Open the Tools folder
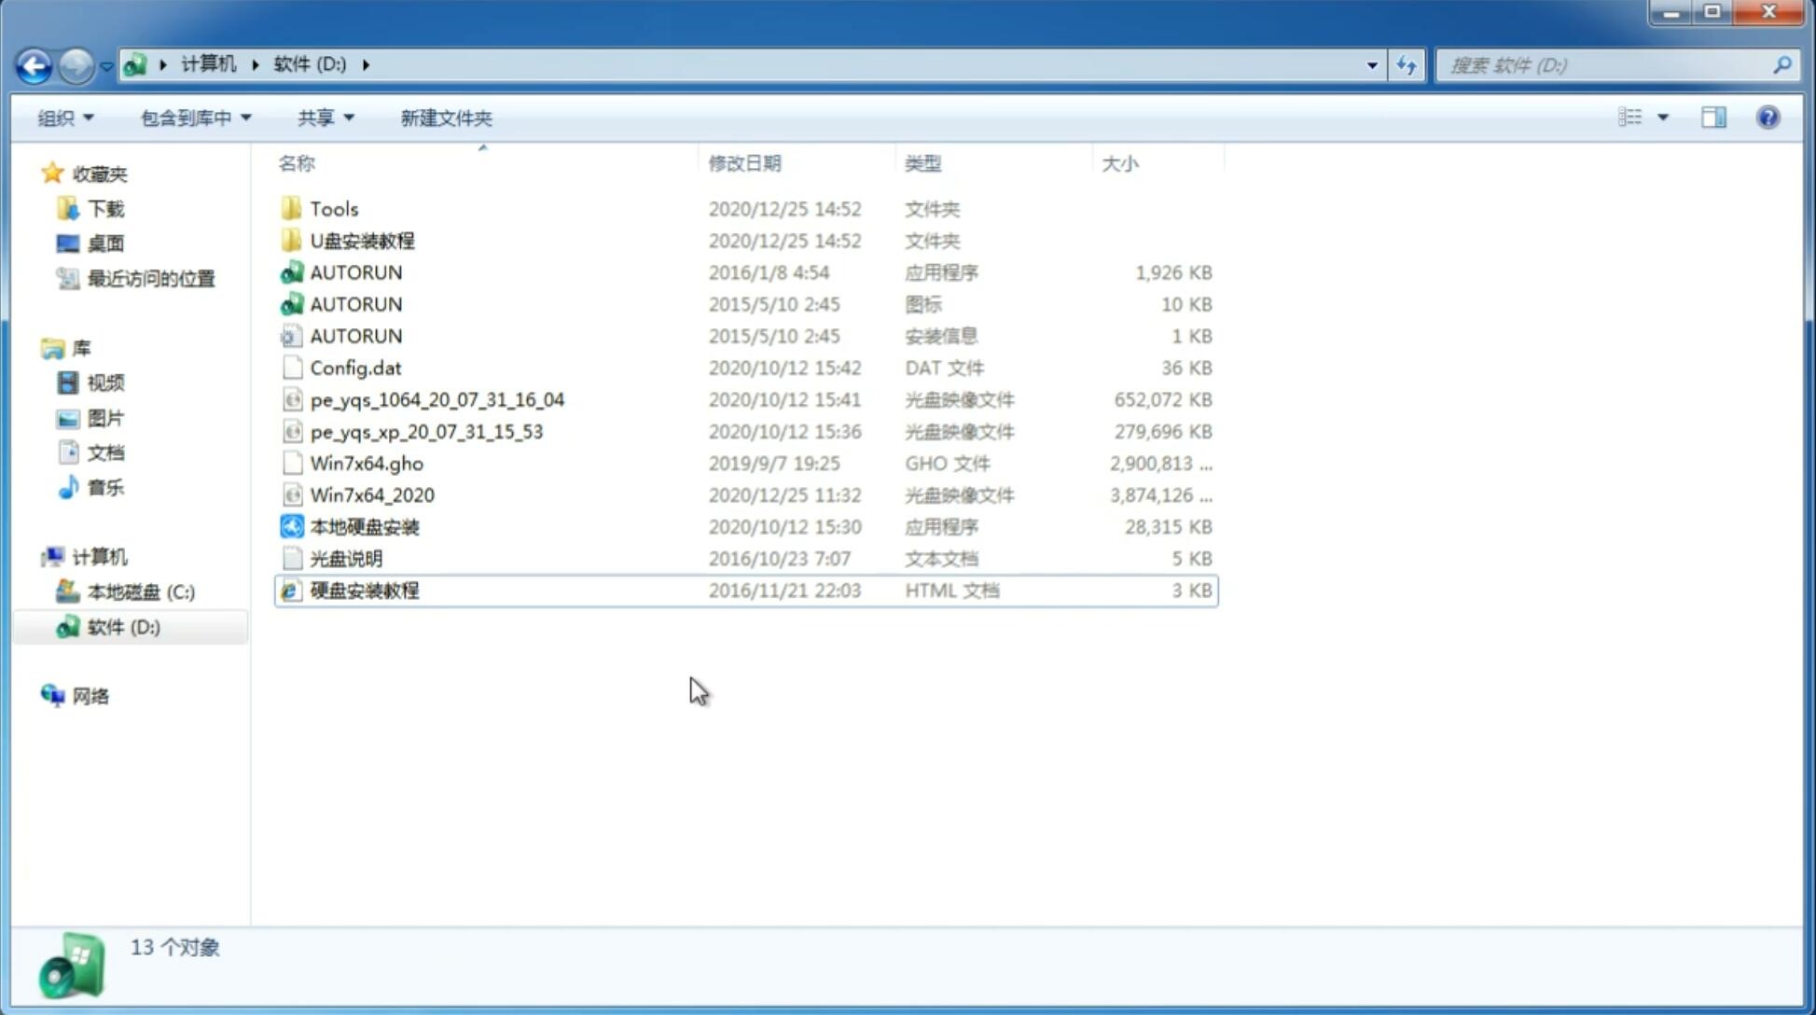Image resolution: width=1816 pixels, height=1015 pixels. [x=333, y=208]
